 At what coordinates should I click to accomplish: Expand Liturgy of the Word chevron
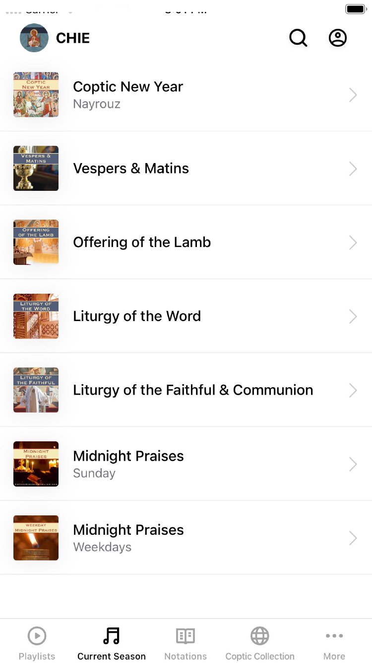point(353,317)
